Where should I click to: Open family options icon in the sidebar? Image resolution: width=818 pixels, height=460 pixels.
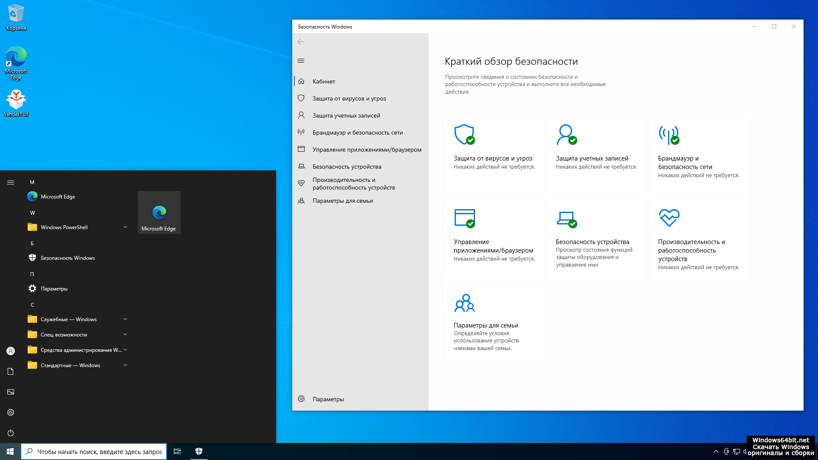pos(302,200)
